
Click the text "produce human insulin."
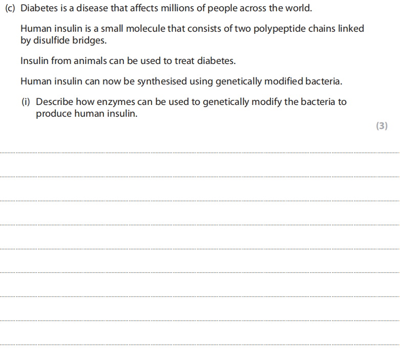pyautogui.click(x=87, y=113)
